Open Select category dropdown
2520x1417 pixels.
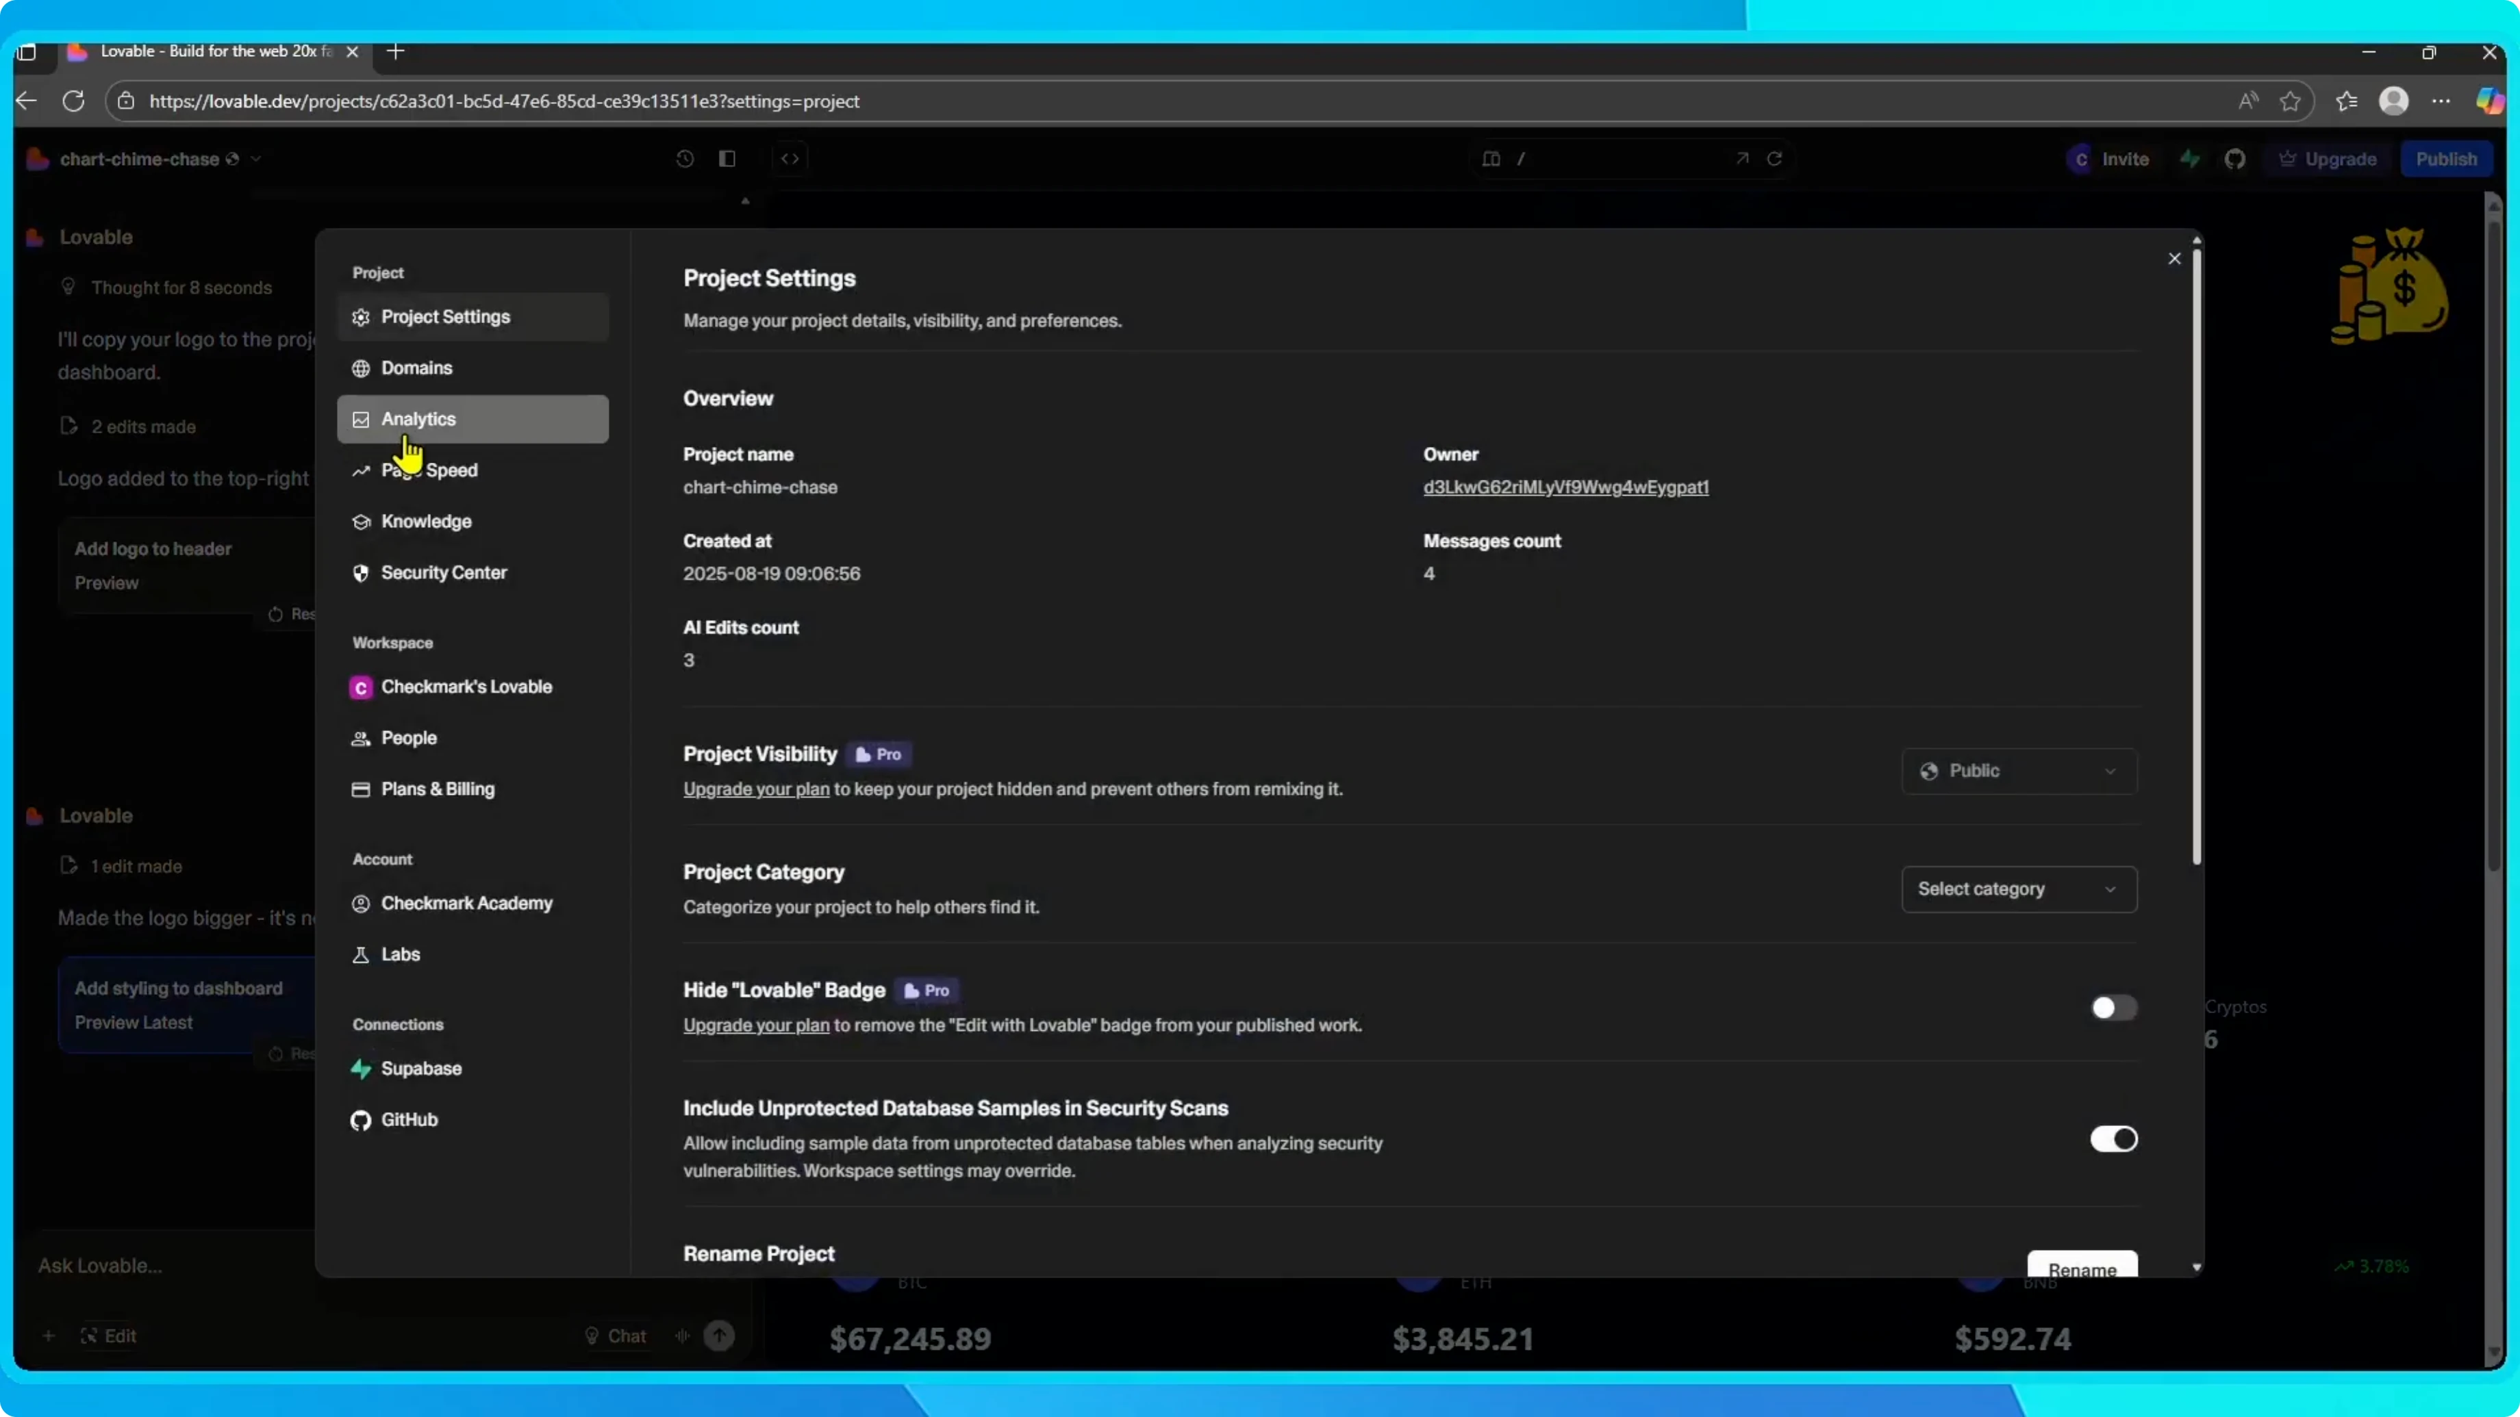2018,889
